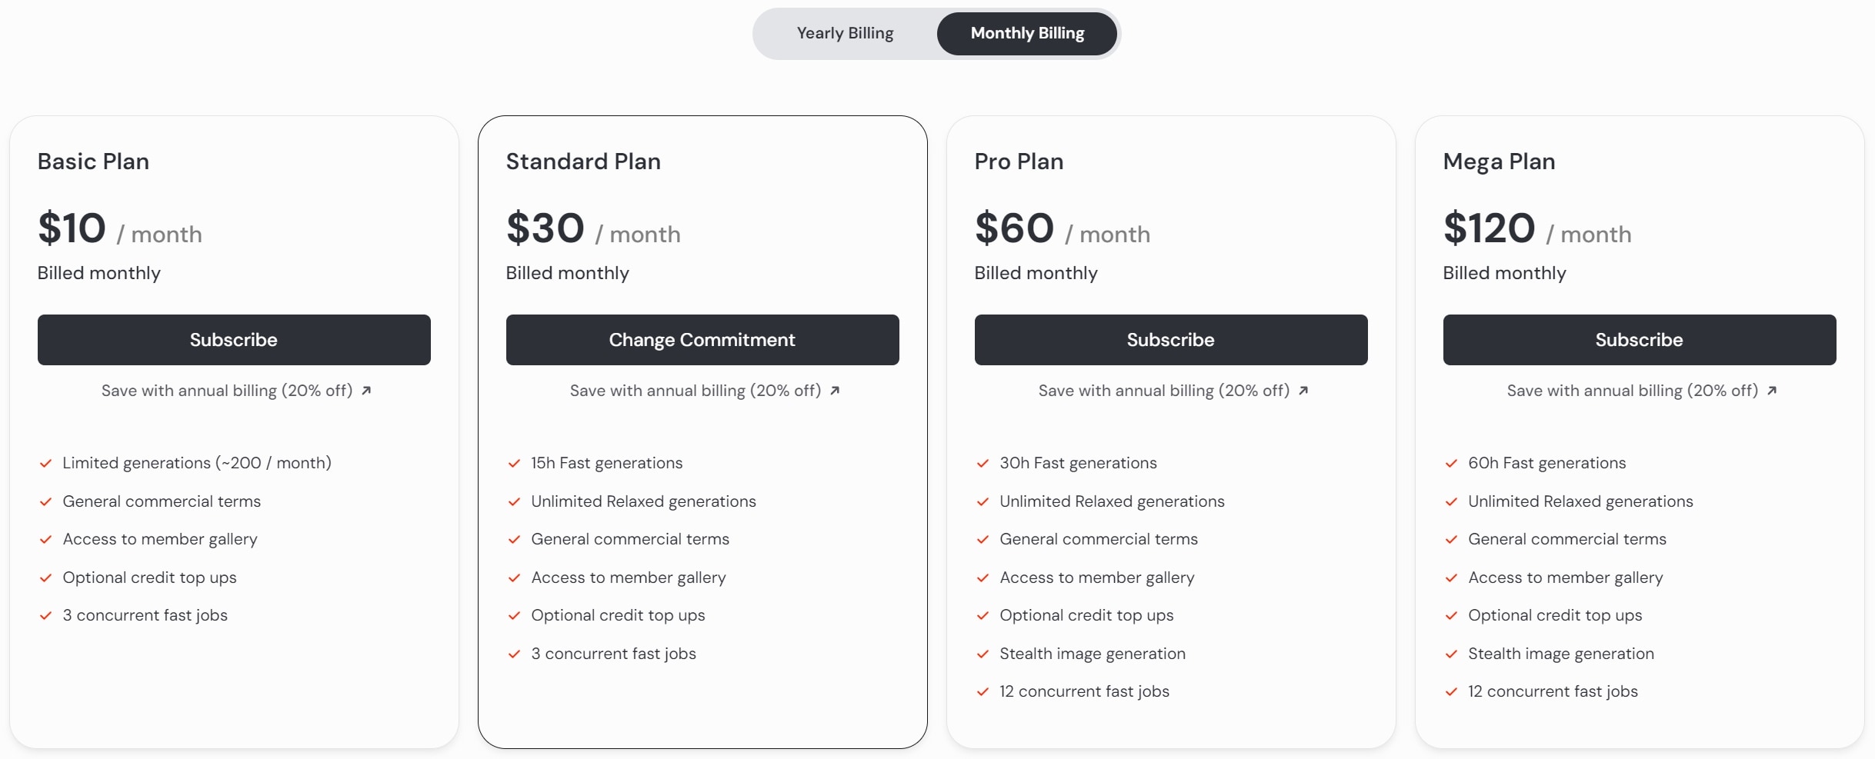Click Change Commitment on Standard Plan
Screen dimensions: 1875x759
point(702,340)
